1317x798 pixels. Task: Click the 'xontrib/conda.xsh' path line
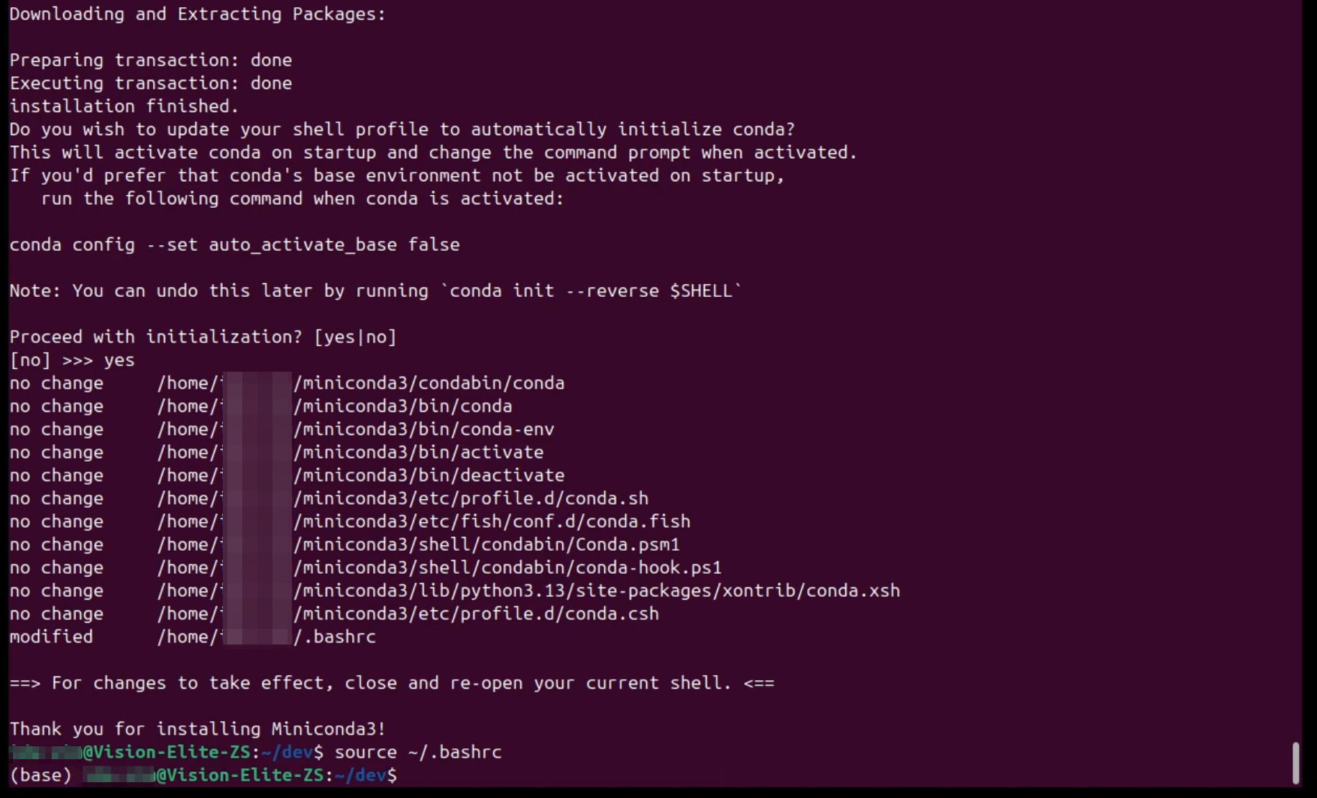click(x=596, y=590)
